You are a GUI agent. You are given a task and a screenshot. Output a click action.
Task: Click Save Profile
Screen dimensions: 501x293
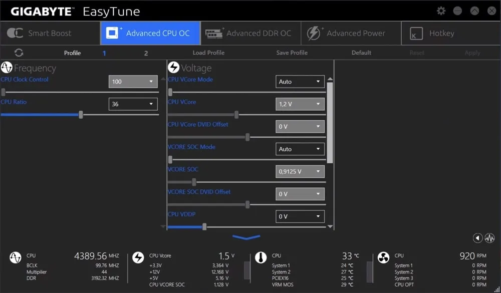[292, 53]
